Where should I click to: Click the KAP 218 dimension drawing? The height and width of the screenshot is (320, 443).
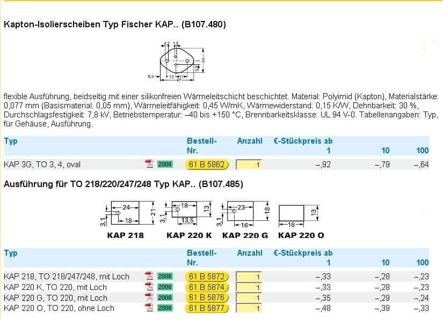coord(128,213)
